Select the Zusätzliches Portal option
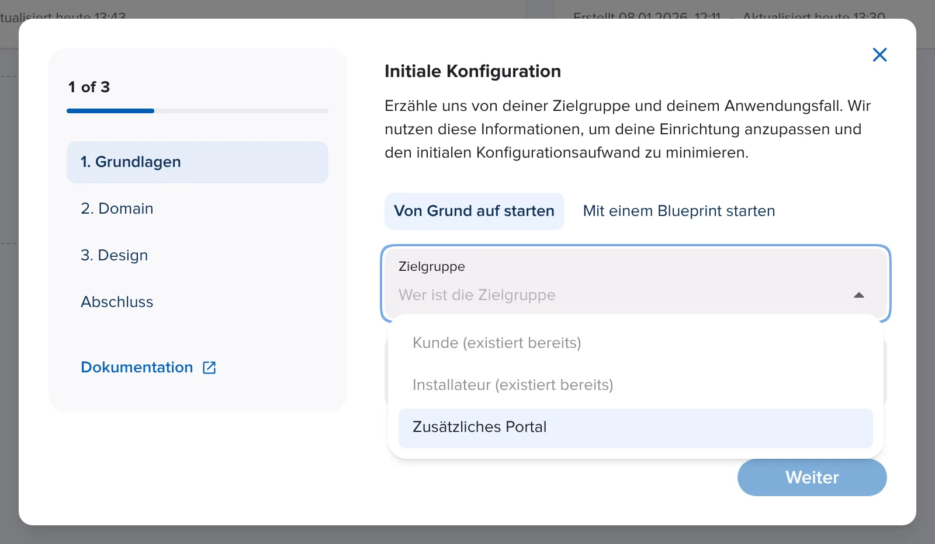This screenshot has height=544, width=935. (636, 428)
